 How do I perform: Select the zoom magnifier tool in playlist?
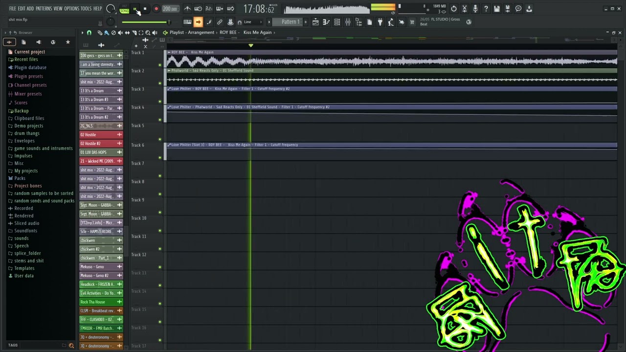[148, 33]
